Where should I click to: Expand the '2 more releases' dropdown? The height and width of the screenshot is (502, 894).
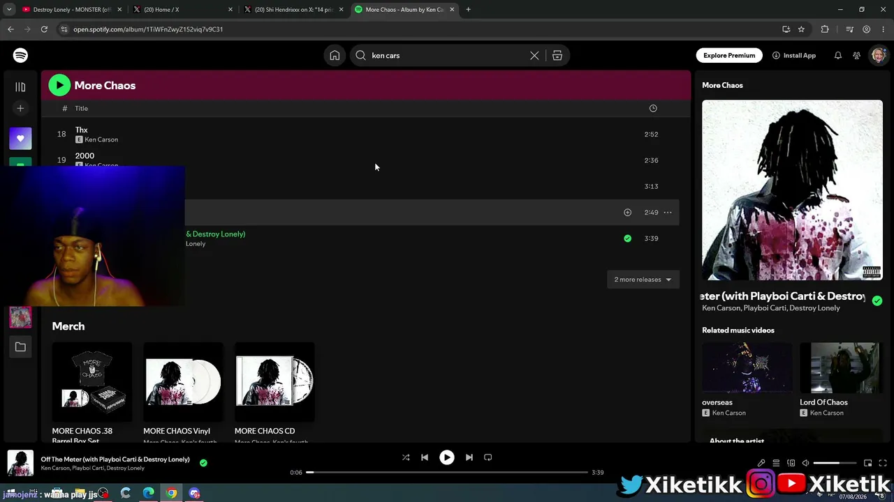(643, 280)
